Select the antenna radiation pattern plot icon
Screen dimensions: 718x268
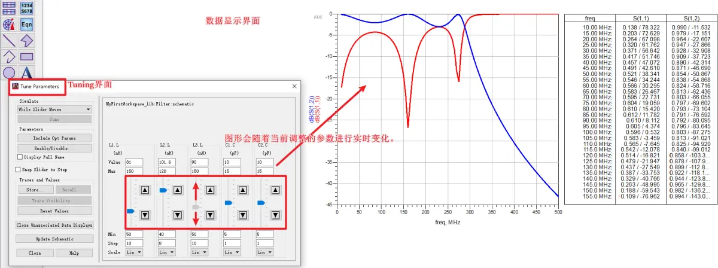(x=9, y=25)
